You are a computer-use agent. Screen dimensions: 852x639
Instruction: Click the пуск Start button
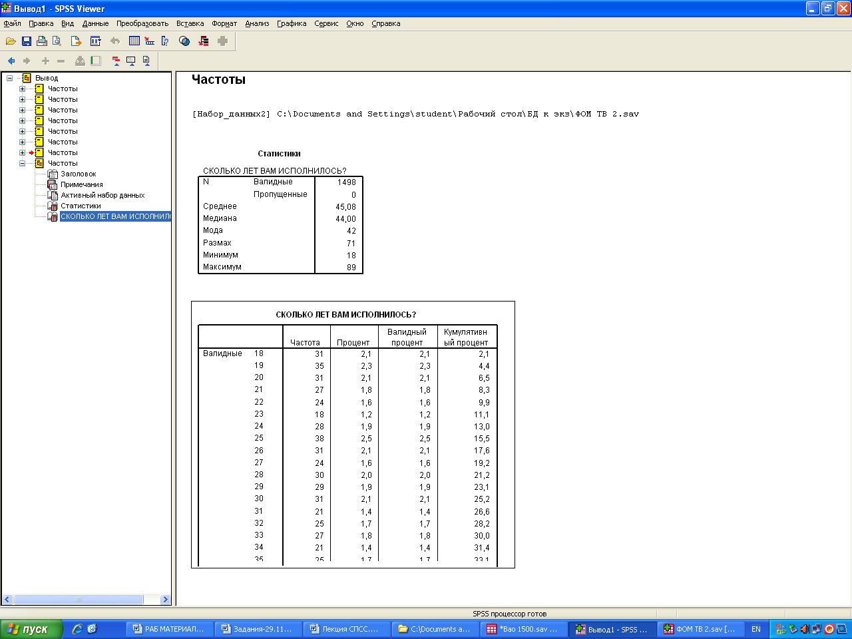coord(31,629)
